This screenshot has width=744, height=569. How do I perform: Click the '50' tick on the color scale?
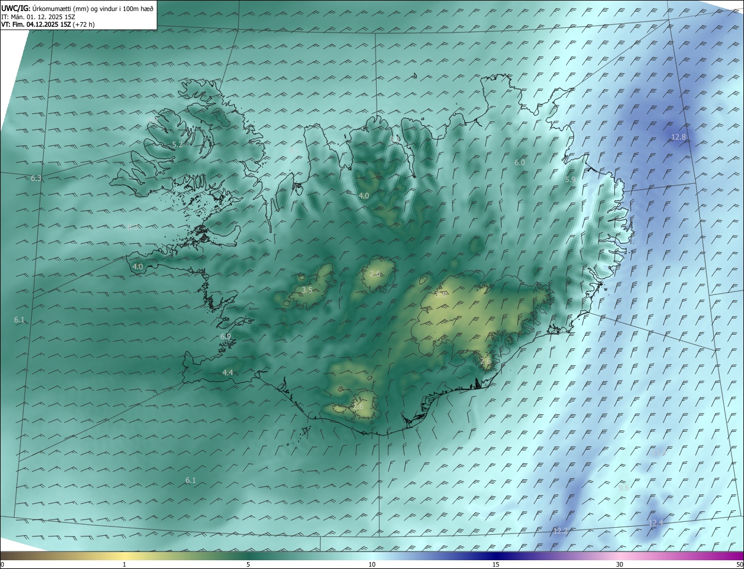[x=739, y=564]
